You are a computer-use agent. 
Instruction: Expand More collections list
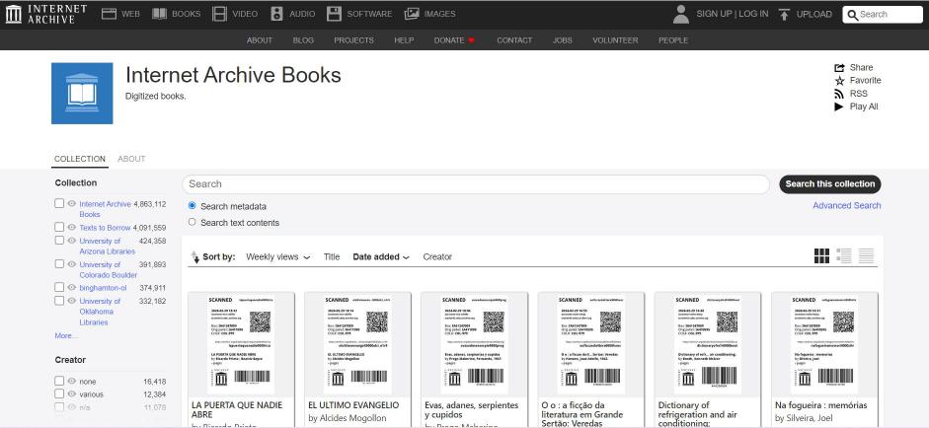(x=66, y=335)
